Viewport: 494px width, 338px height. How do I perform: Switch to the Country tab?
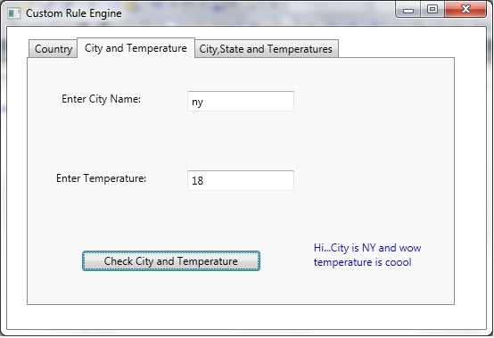(53, 49)
